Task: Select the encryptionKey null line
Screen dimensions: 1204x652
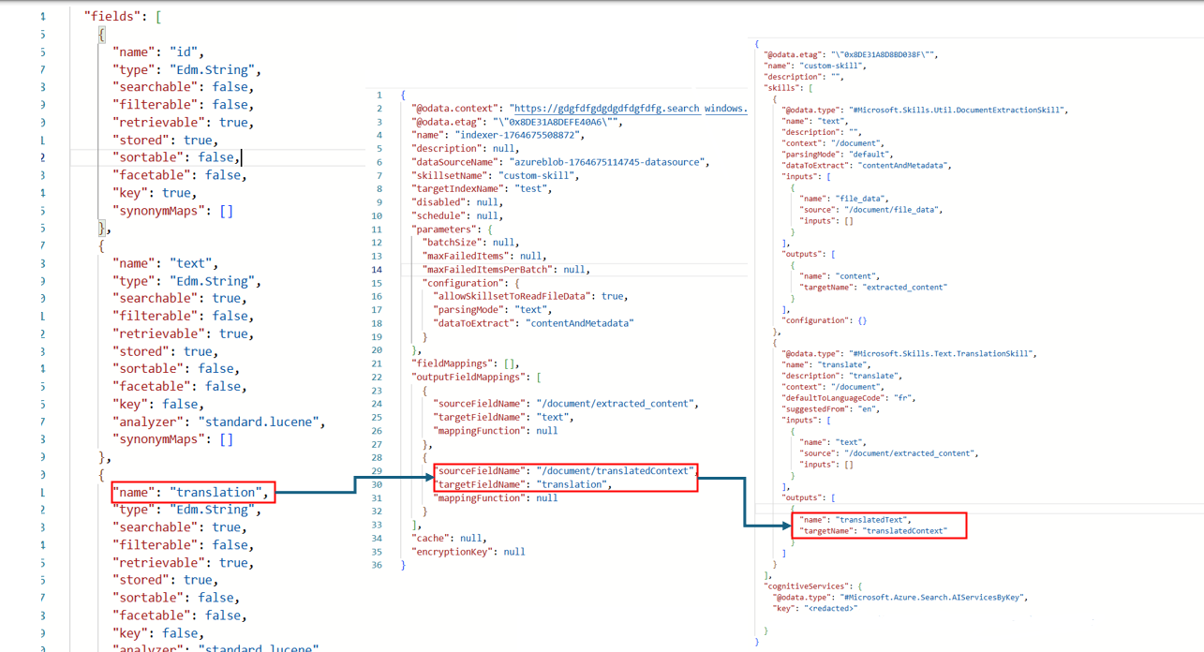Action: [x=468, y=552]
